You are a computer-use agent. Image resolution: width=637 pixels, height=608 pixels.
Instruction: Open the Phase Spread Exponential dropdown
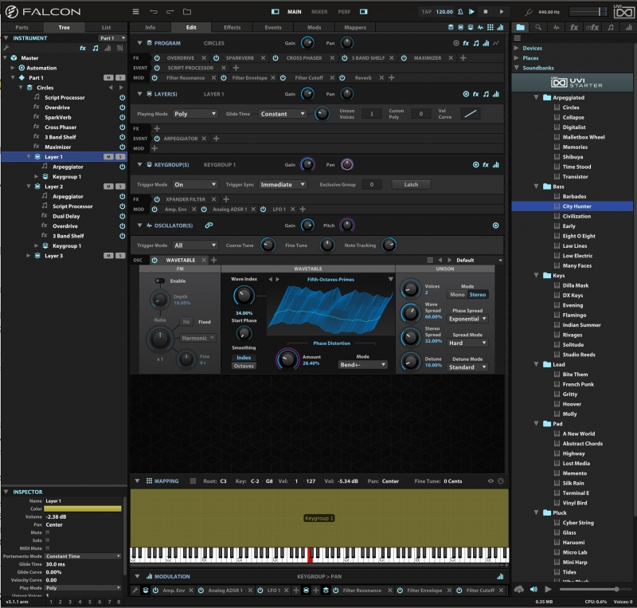tap(467, 319)
